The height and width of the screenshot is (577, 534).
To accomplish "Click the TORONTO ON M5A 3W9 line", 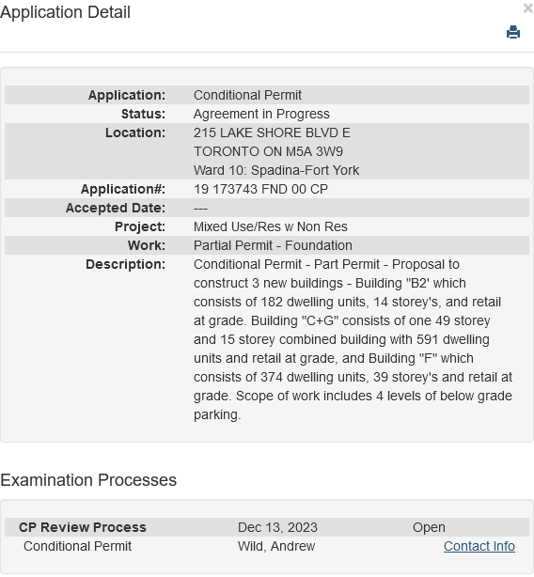I will [268, 151].
